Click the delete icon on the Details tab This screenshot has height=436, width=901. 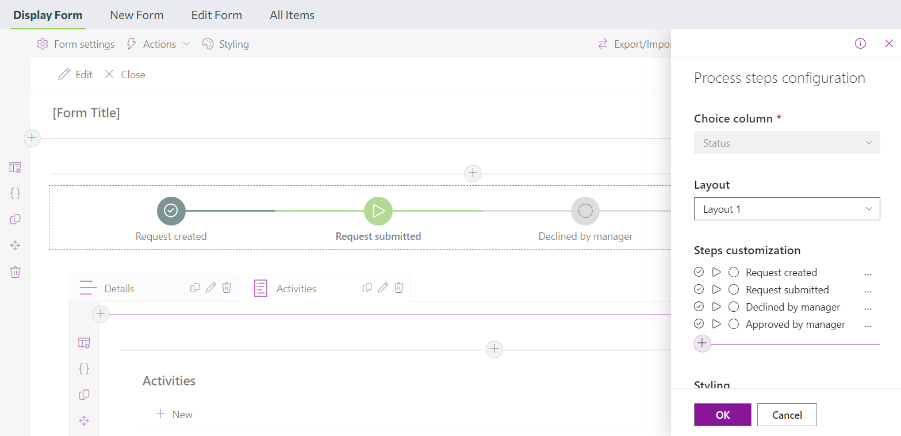coord(227,287)
